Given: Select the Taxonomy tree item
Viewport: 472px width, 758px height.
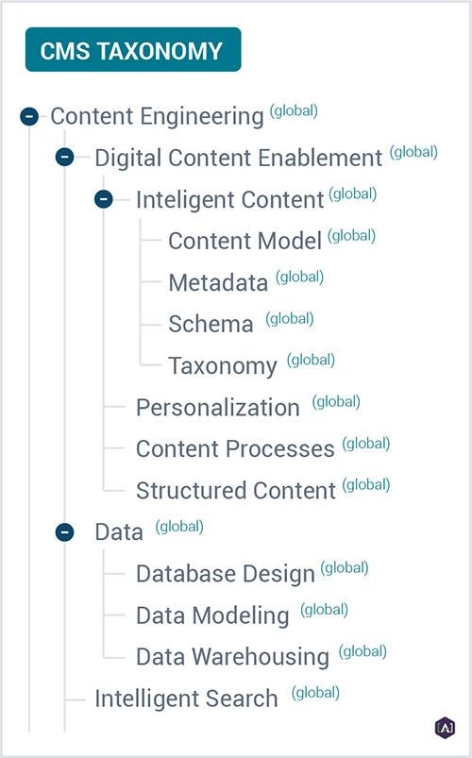Looking at the screenshot, I should [223, 366].
